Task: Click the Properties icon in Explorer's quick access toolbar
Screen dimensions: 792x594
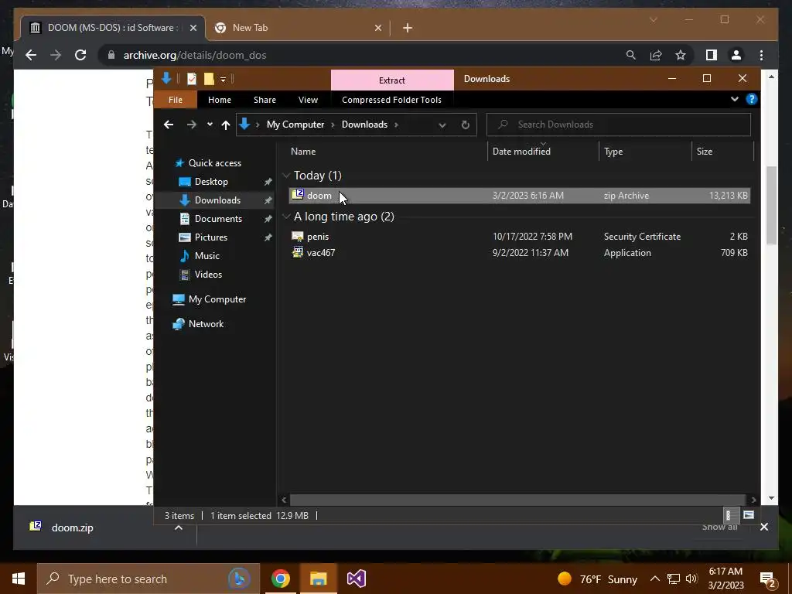Action: coord(192,79)
